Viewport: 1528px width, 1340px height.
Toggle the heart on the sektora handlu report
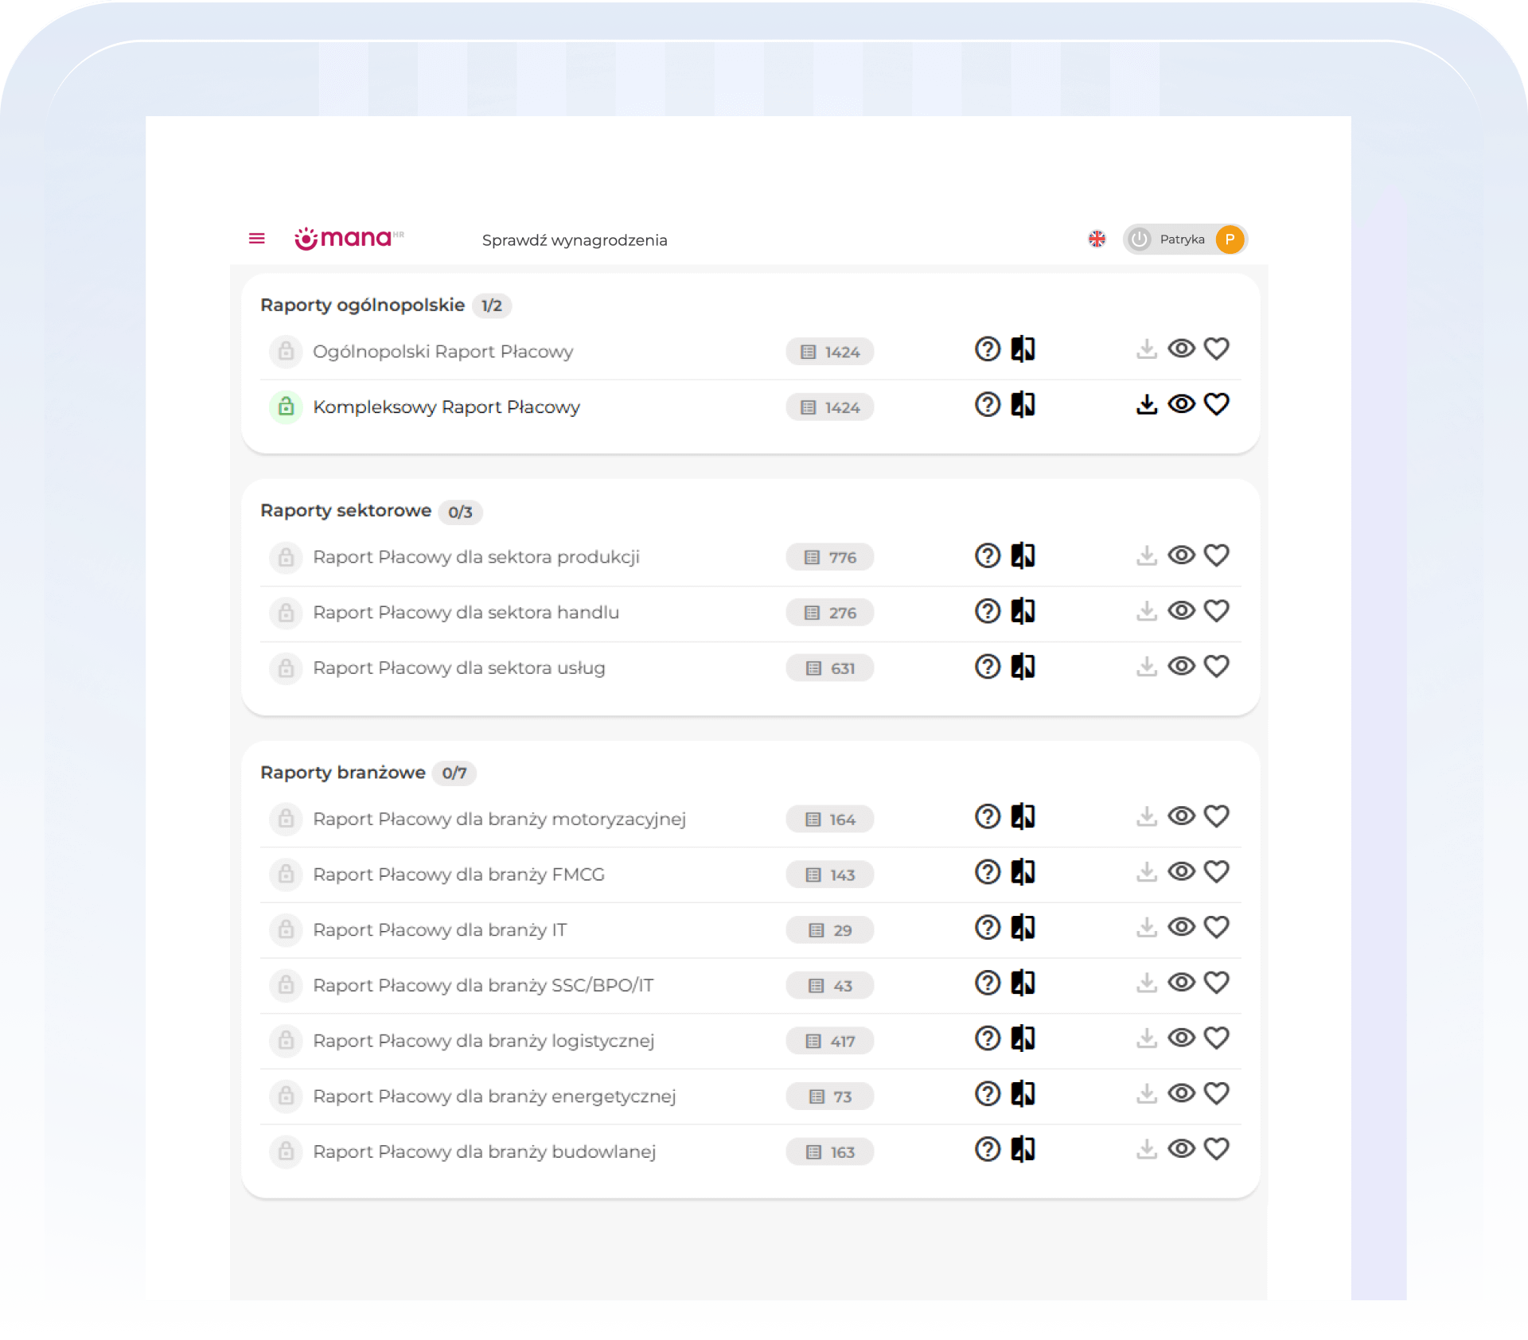1216,611
